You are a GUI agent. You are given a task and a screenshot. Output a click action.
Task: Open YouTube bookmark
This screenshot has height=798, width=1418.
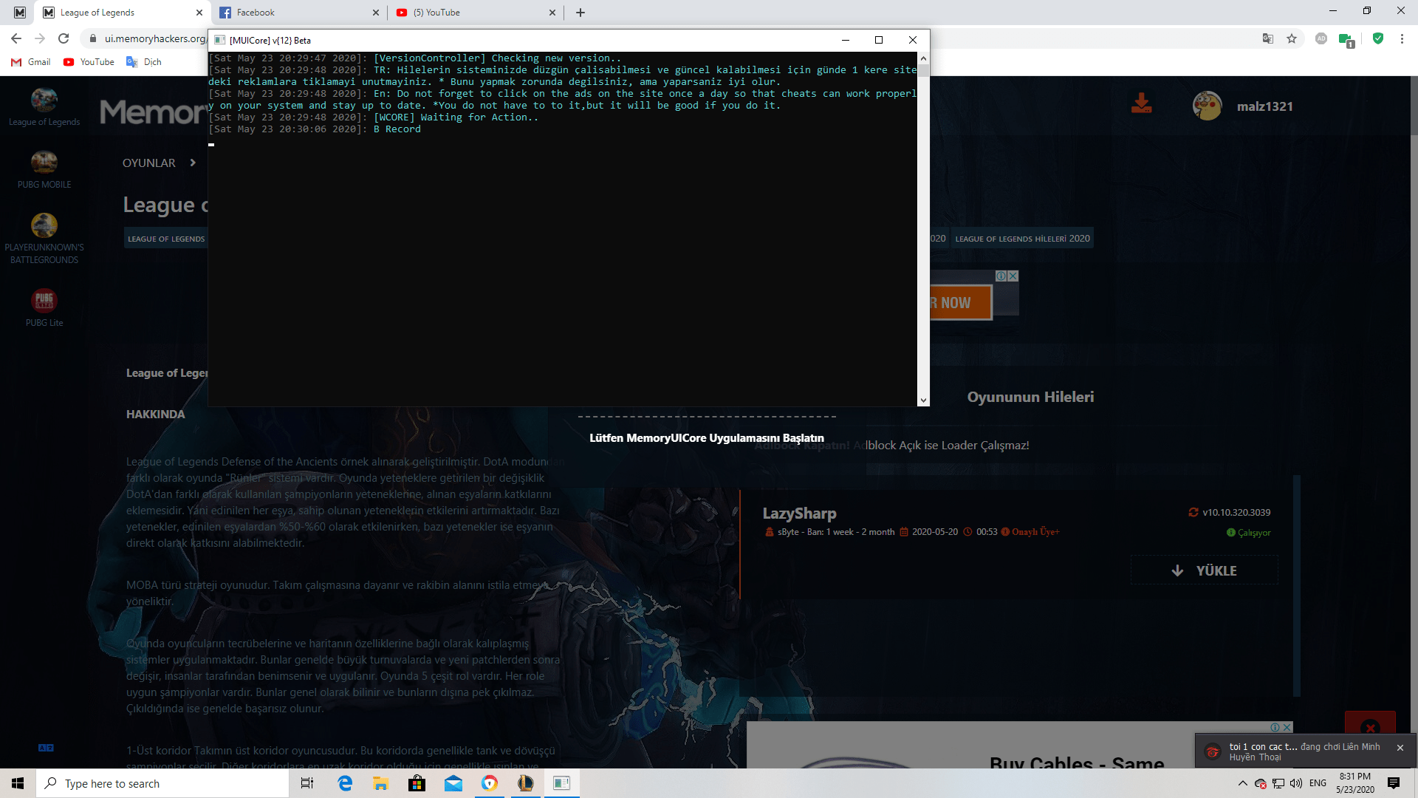click(89, 62)
